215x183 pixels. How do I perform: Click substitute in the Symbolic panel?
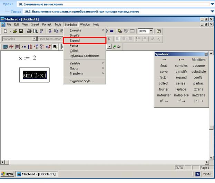click(198, 72)
